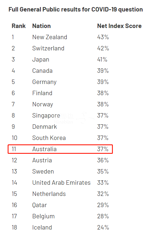149x236 pixels.
Task: Click Austria's 36% score
Action: 103,160
